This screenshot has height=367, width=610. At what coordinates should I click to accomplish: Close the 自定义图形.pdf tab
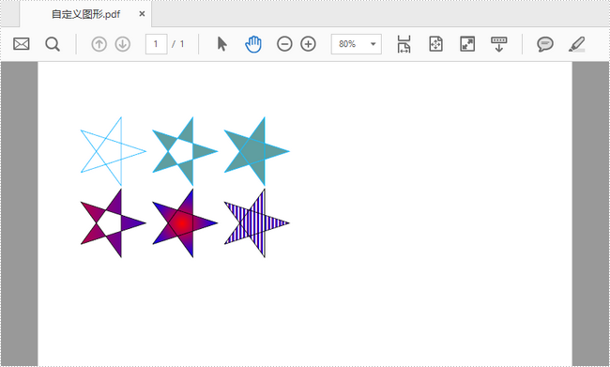tap(142, 14)
